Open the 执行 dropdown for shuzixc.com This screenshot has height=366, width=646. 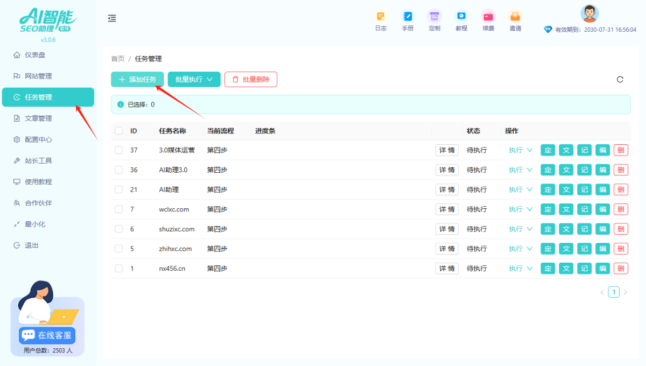click(x=521, y=229)
